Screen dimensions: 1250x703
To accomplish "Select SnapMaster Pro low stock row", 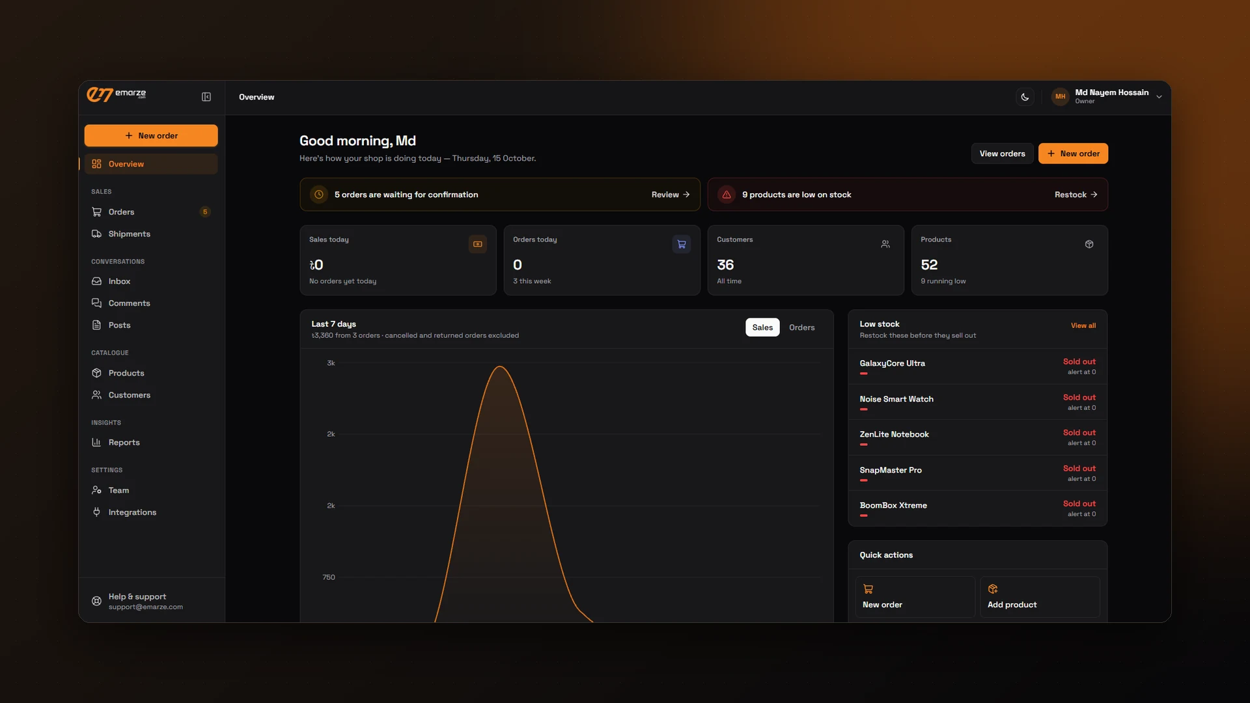I will click(977, 473).
